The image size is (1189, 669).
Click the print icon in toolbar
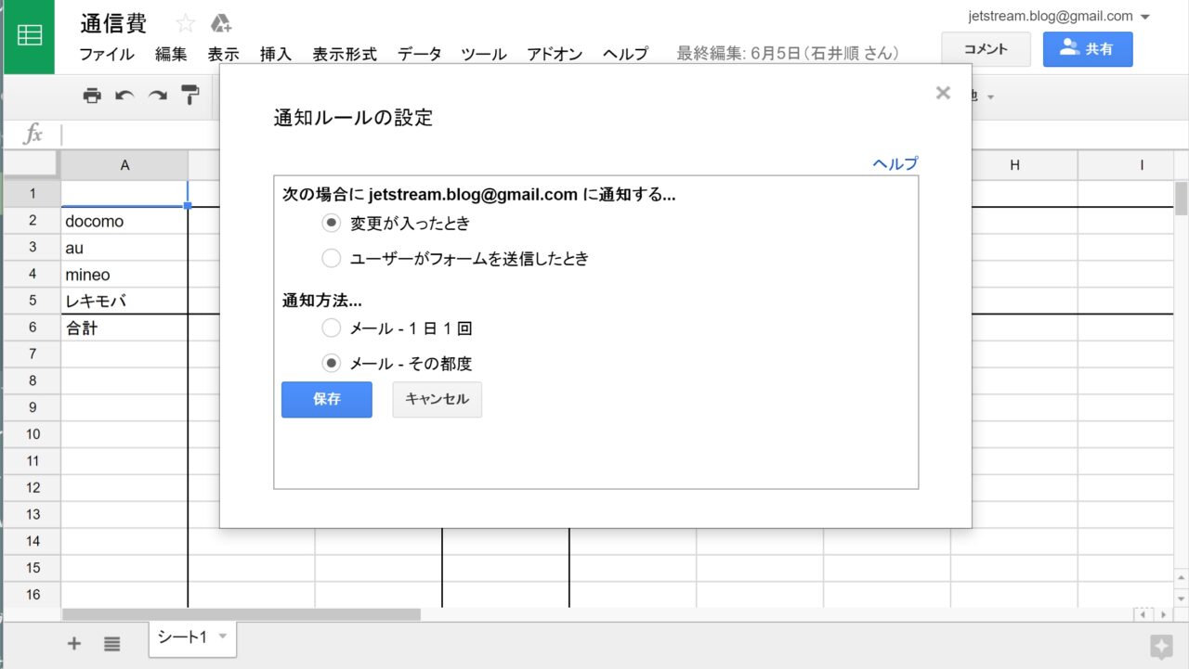[x=92, y=96]
